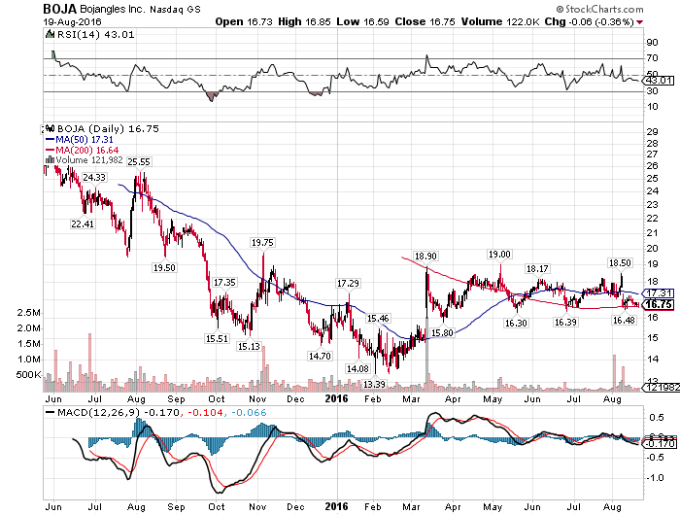The width and height of the screenshot is (680, 515).
Task: Click the 19.50 low price label
Action: 164,267
